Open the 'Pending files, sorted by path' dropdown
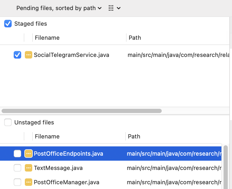This screenshot has width=232, height=189. pos(59,8)
